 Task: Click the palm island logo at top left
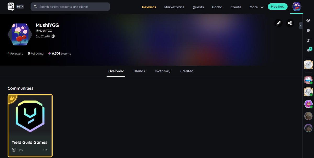(x=11, y=7)
